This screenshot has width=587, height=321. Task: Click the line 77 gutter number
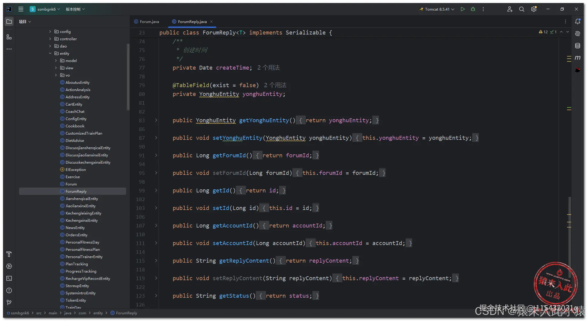click(x=142, y=67)
